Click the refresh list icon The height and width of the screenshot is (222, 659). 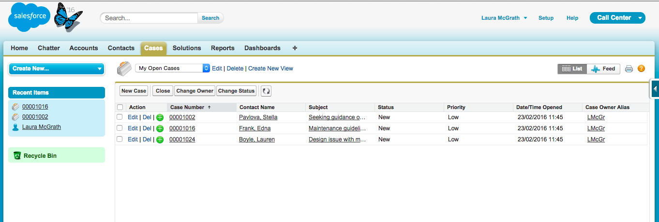coord(266,91)
